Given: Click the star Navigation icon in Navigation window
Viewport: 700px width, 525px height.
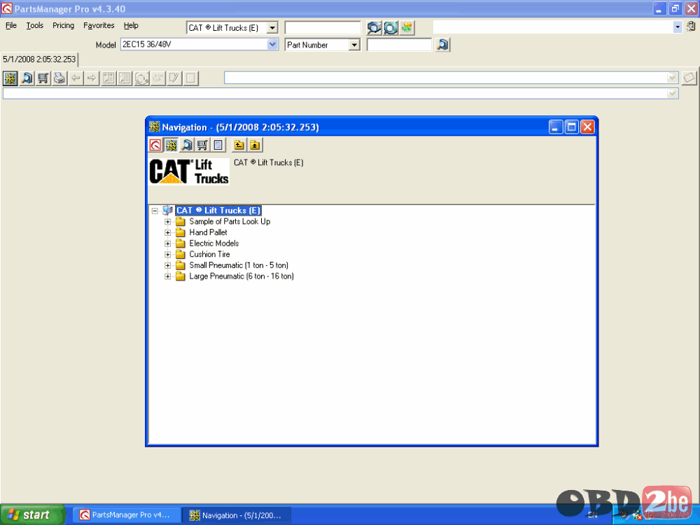Looking at the screenshot, I should [x=171, y=145].
